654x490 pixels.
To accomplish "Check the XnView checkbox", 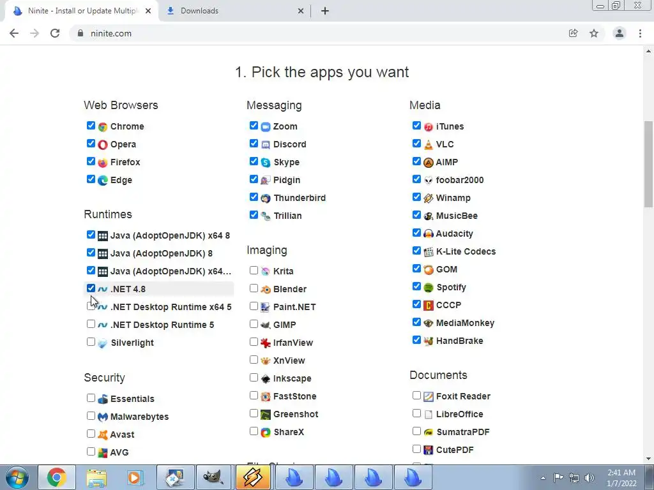I will [254, 360].
